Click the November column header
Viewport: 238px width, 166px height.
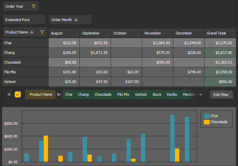pyautogui.click(x=158, y=33)
